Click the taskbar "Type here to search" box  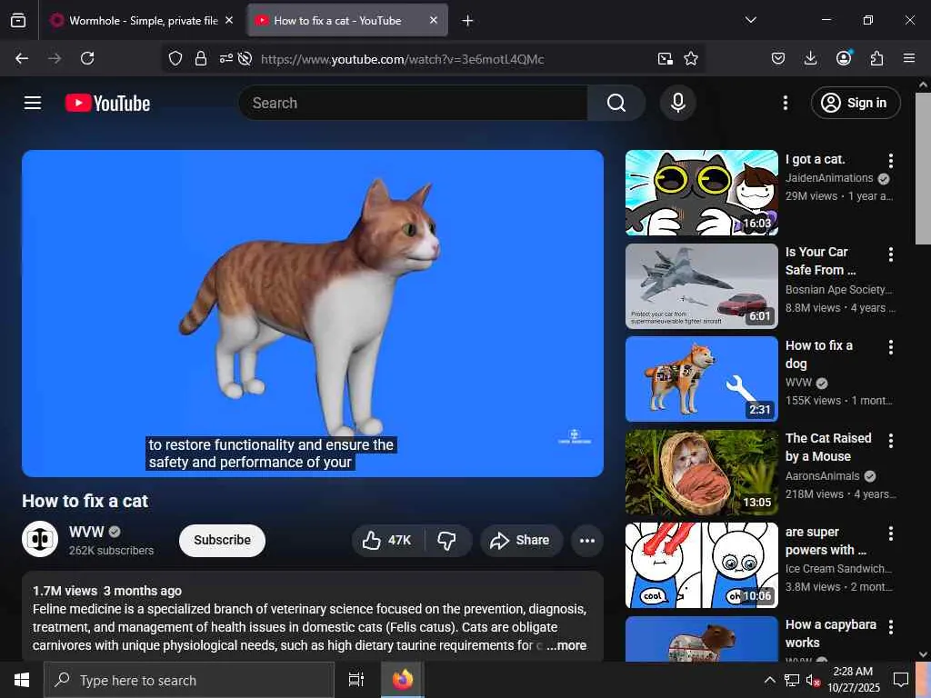point(189,680)
